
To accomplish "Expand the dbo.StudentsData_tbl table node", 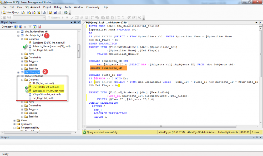I will (x=18, y=32).
